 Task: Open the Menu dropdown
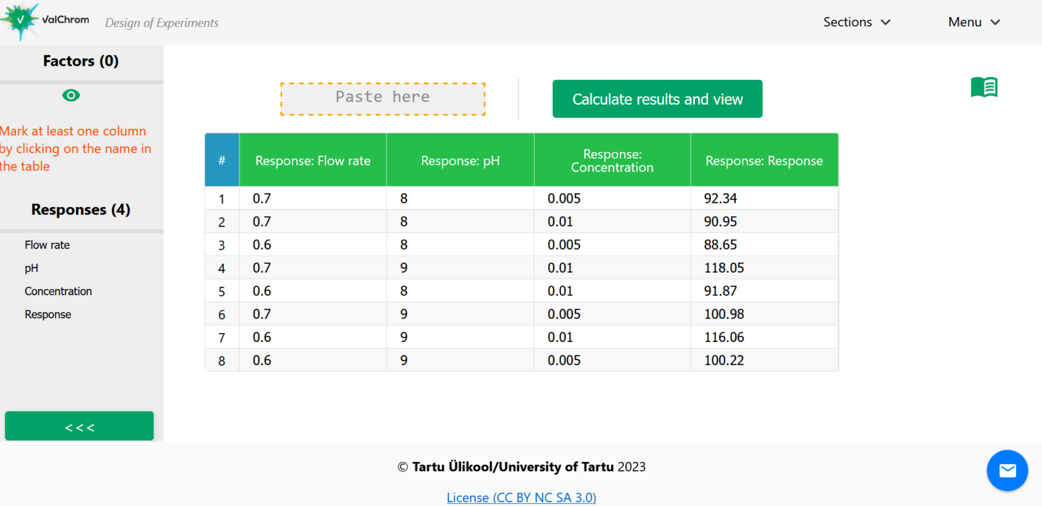965,22
